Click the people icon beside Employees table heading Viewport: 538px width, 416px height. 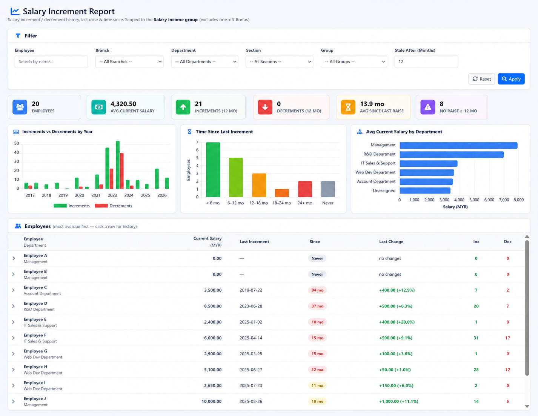(x=18, y=226)
